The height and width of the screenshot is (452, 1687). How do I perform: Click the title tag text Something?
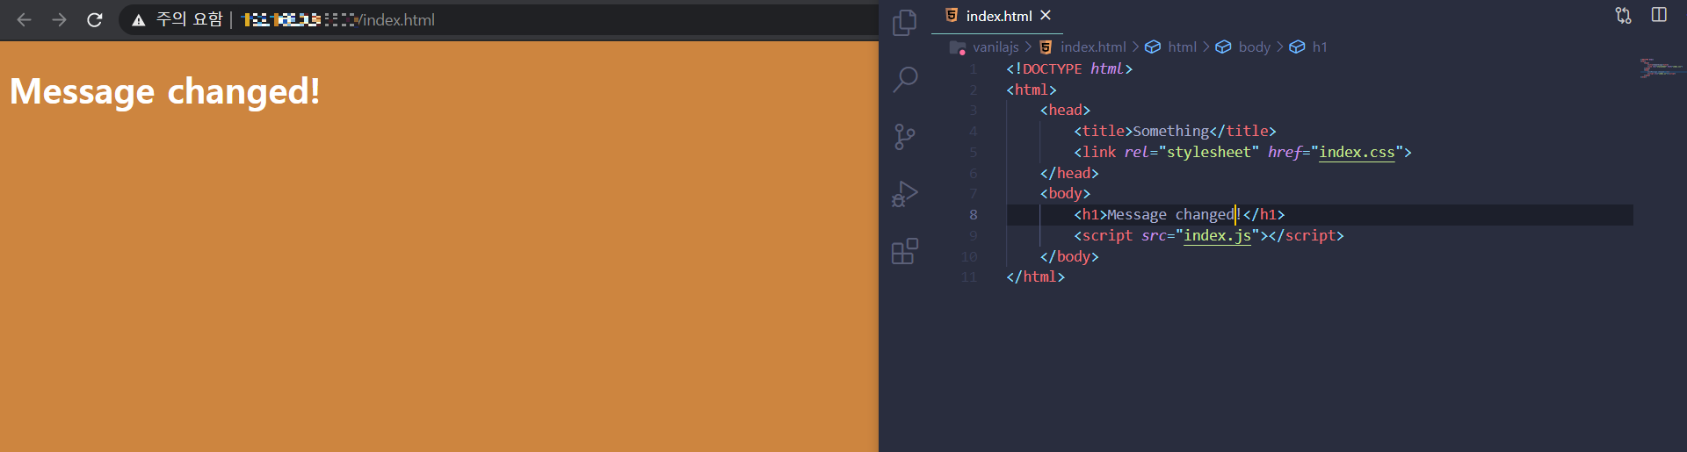tap(1171, 131)
